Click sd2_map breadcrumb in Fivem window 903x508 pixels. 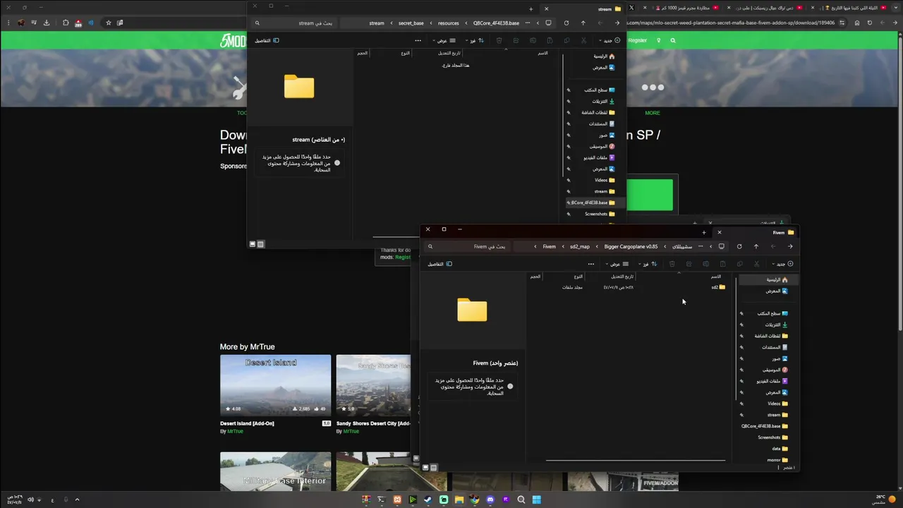(x=579, y=246)
